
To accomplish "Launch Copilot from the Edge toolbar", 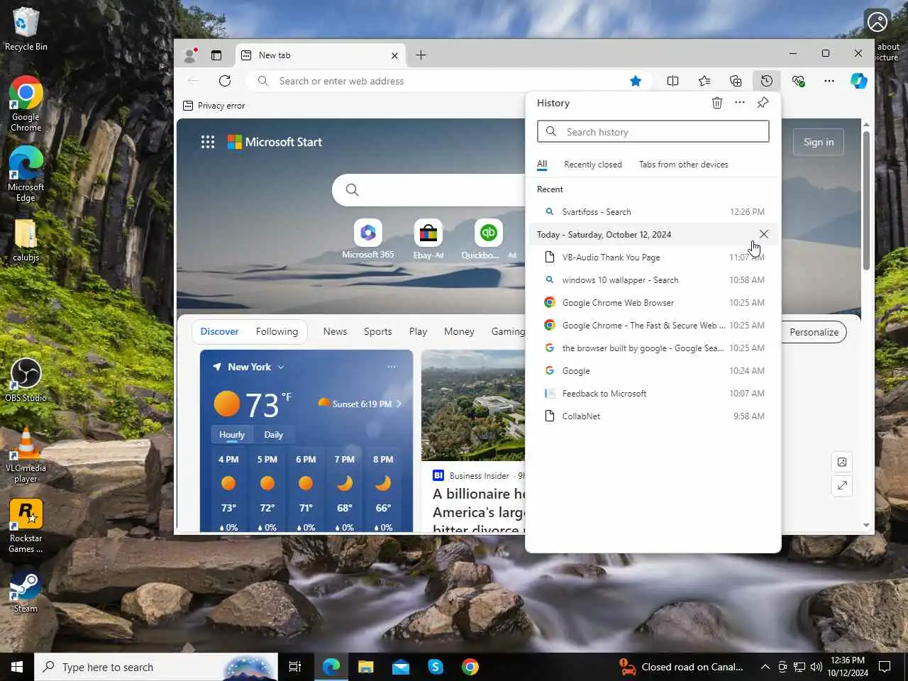I will click(859, 81).
